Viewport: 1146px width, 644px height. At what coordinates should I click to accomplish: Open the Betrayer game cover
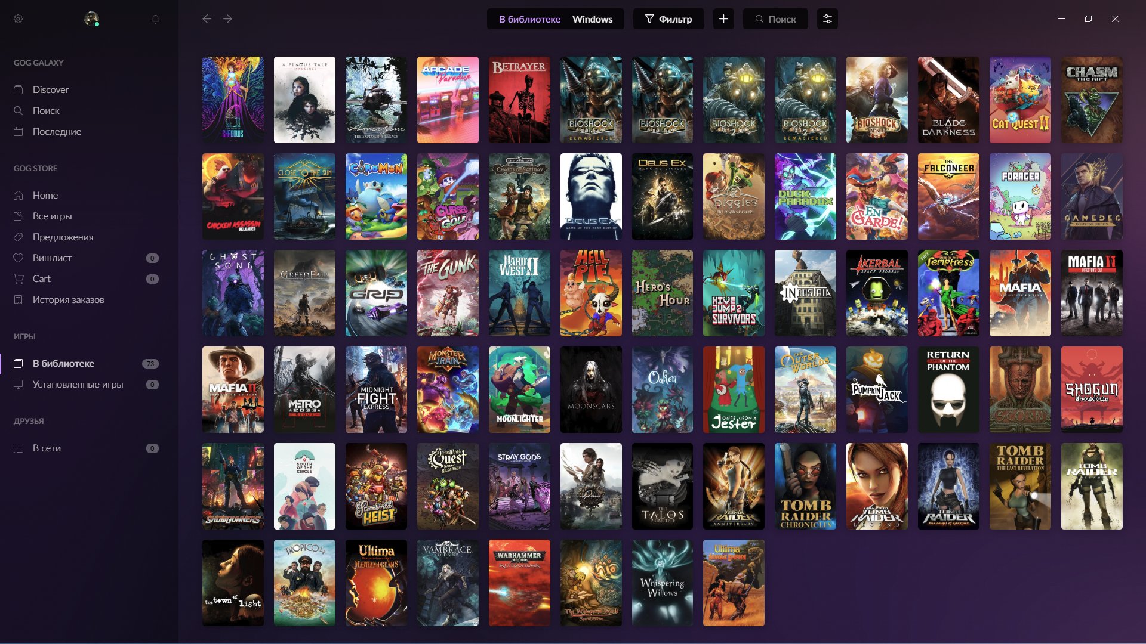point(519,100)
